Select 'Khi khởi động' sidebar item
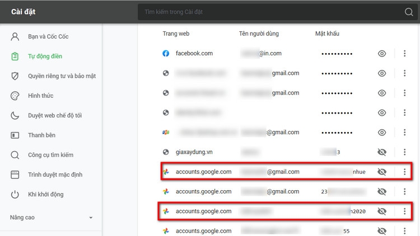The height and width of the screenshot is (236, 420). pyautogui.click(x=46, y=194)
